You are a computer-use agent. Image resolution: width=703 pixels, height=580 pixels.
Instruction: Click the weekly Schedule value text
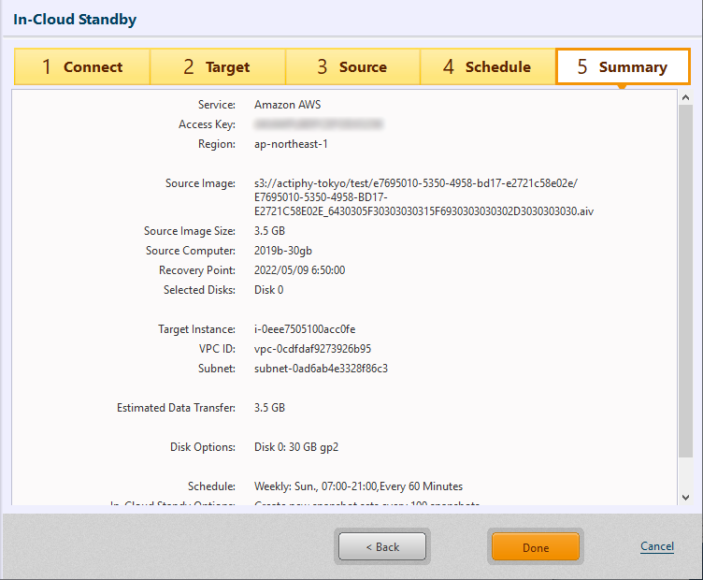(x=358, y=486)
